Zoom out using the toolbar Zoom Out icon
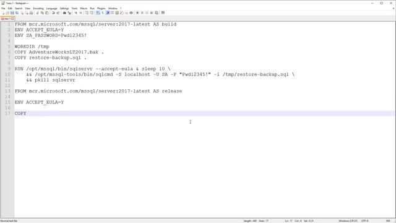Viewport: 396px width, 223px height. [80, 12]
